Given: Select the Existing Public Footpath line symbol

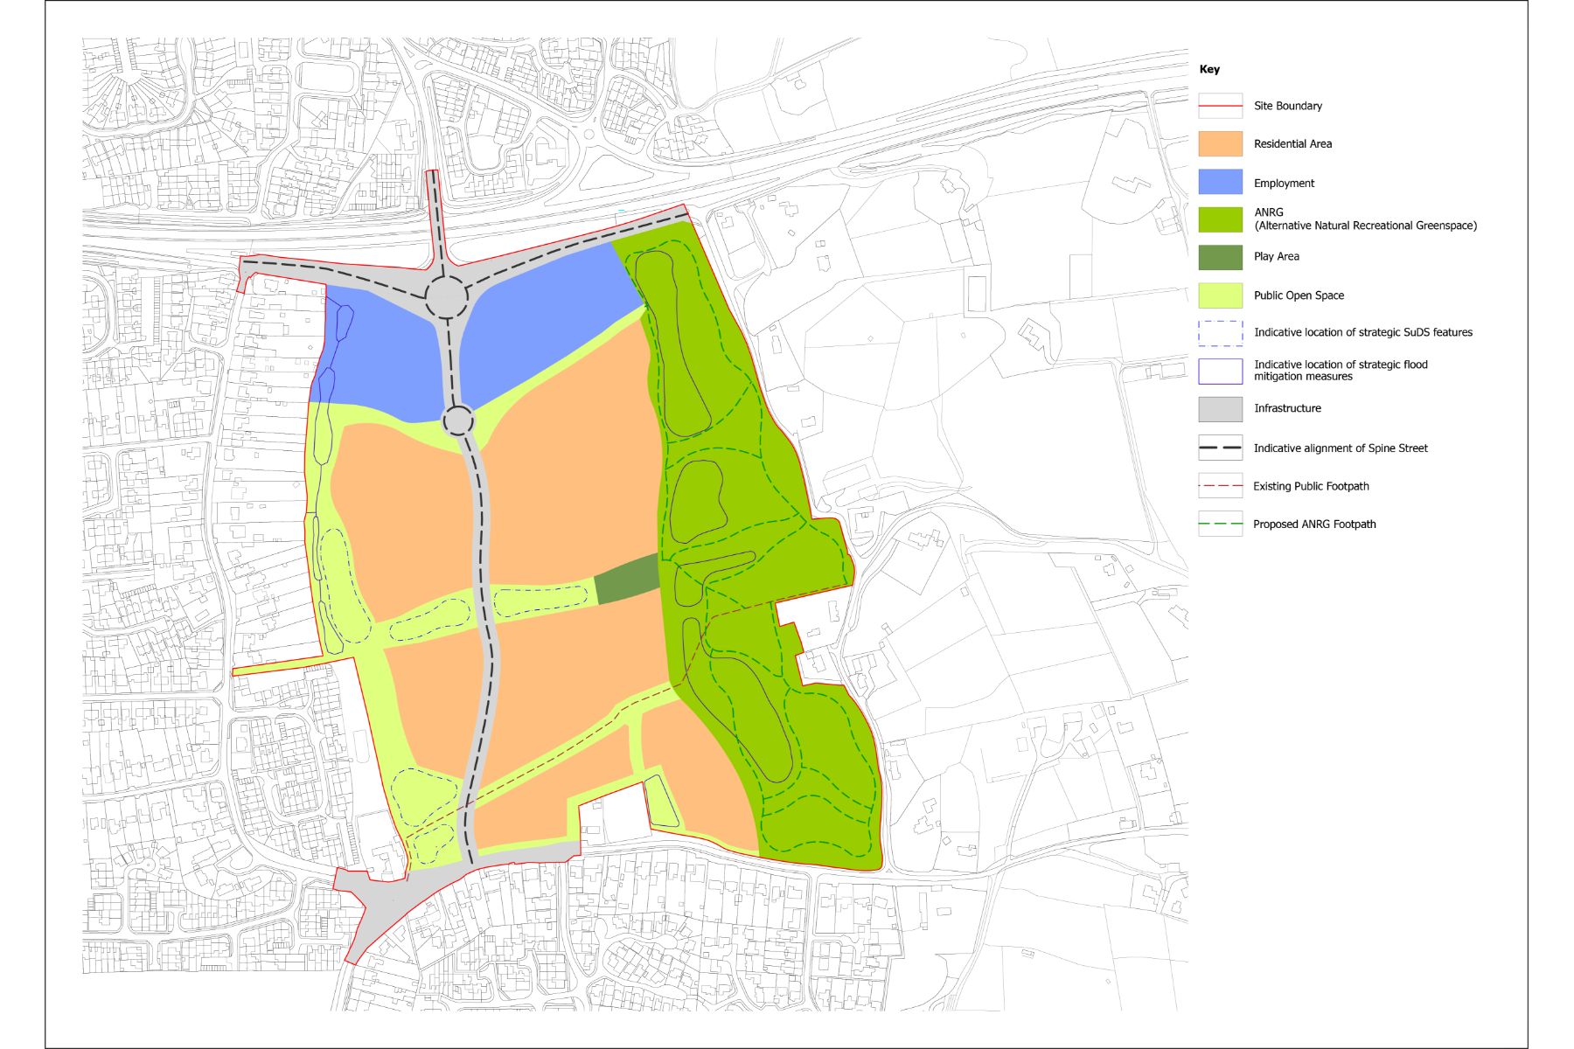Looking at the screenshot, I should tap(1220, 486).
